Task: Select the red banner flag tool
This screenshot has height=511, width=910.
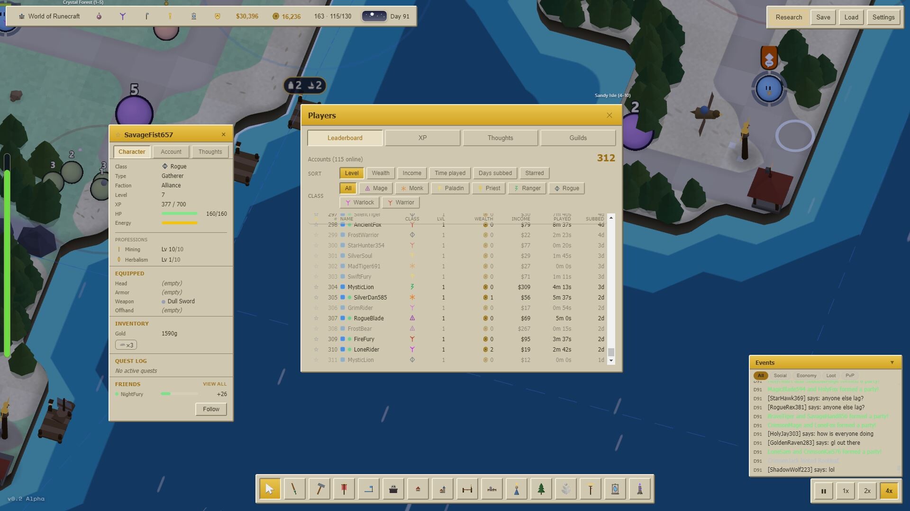Action: [x=344, y=489]
